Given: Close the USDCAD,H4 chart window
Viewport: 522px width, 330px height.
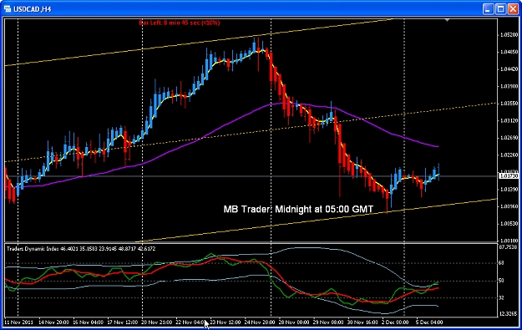Looking at the screenshot, I should tap(514, 9).
